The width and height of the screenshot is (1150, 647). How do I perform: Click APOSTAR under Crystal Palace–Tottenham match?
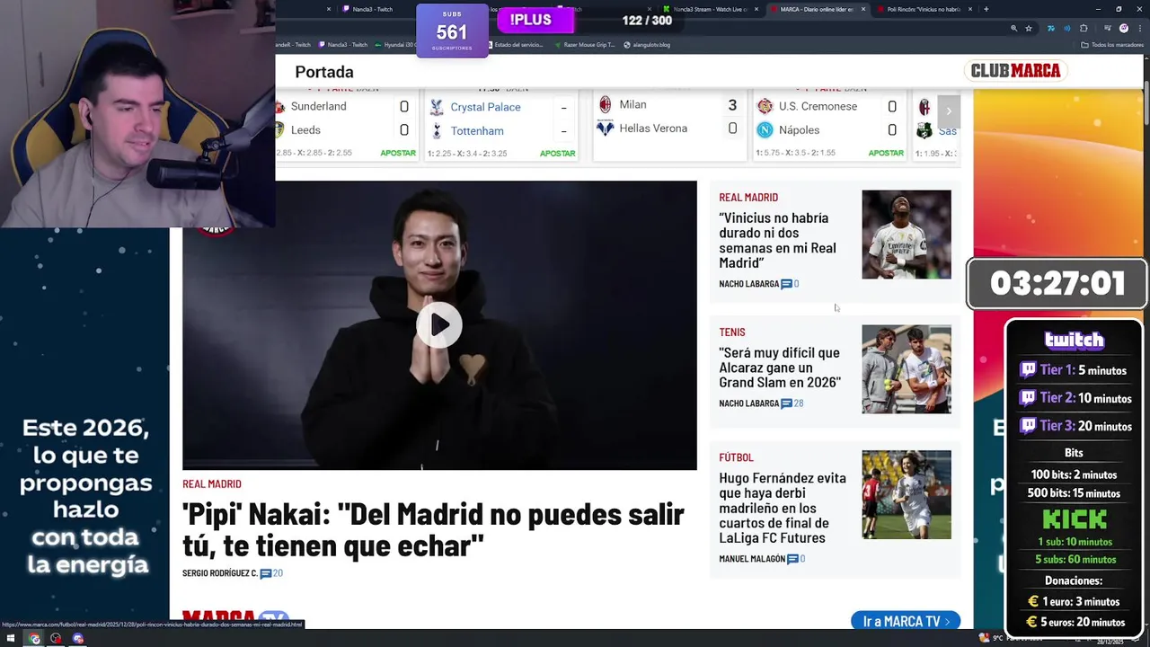click(x=557, y=154)
